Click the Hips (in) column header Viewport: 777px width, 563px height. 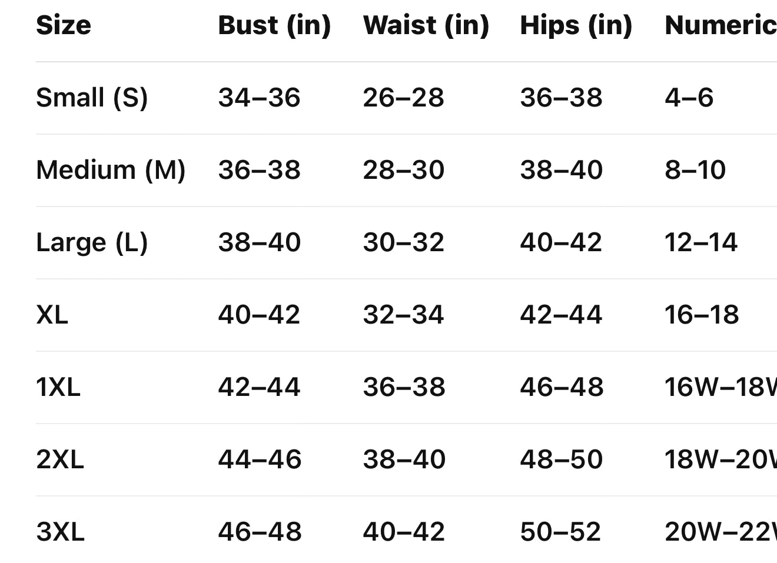click(576, 25)
